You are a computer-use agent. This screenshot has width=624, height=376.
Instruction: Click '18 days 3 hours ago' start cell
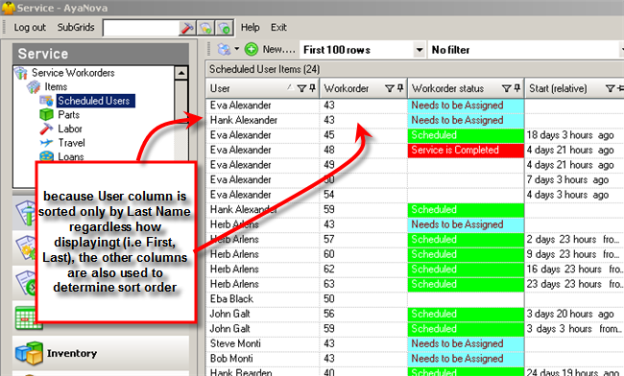click(574, 135)
